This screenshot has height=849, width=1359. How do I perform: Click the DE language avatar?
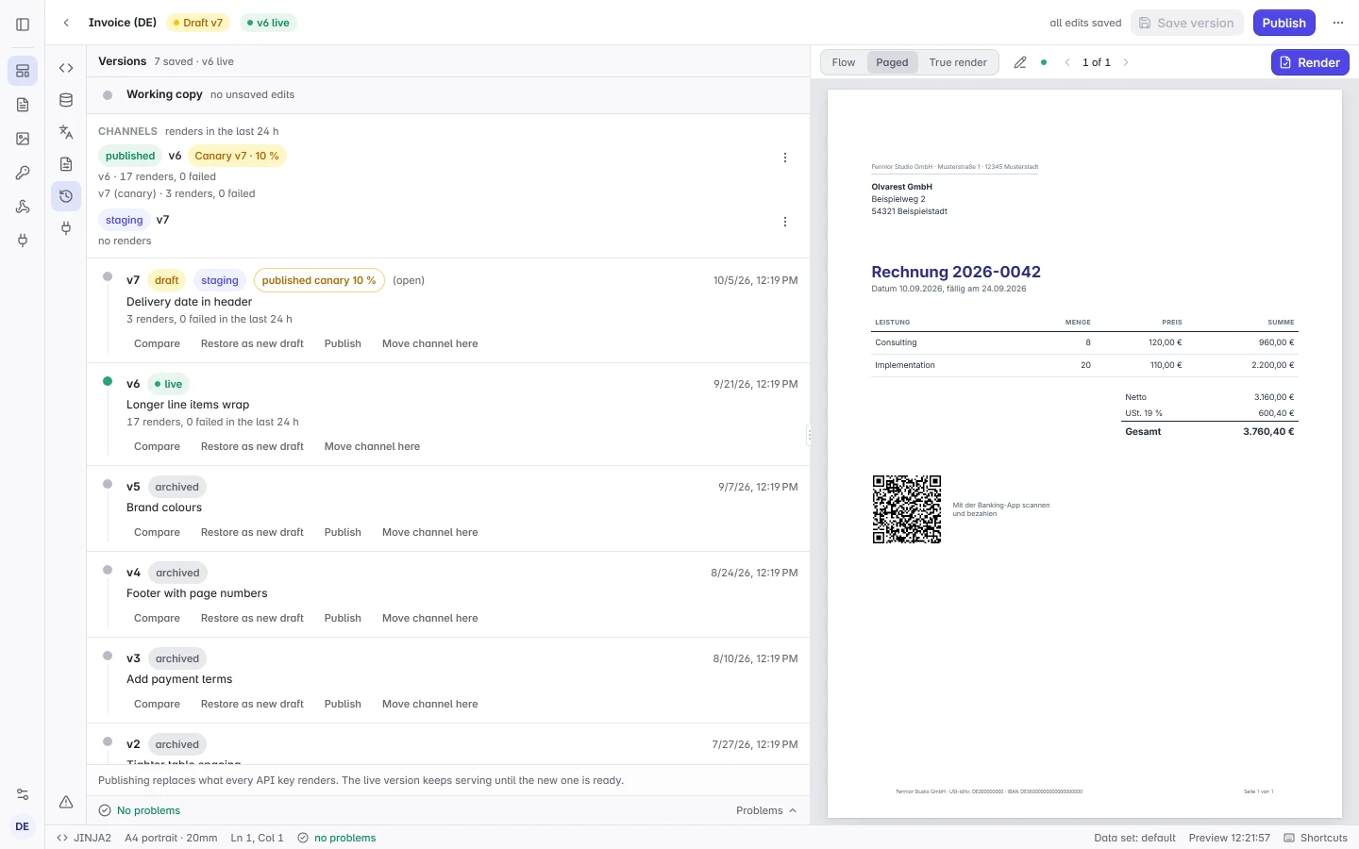(x=23, y=826)
